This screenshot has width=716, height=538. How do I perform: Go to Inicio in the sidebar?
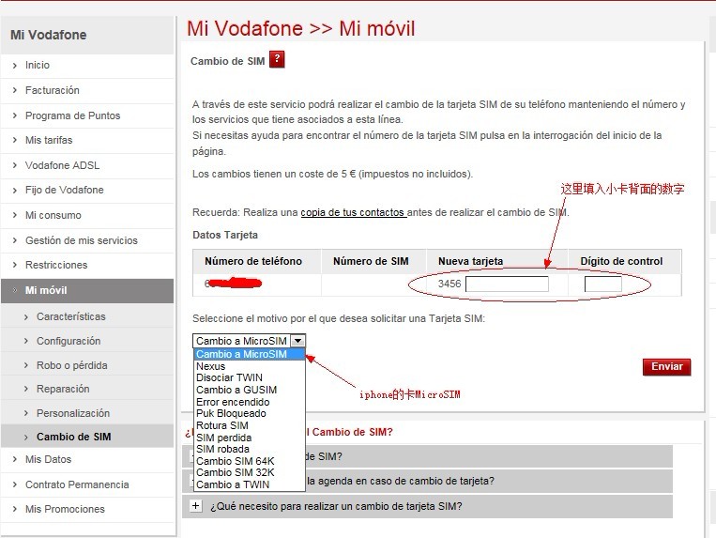tap(38, 66)
